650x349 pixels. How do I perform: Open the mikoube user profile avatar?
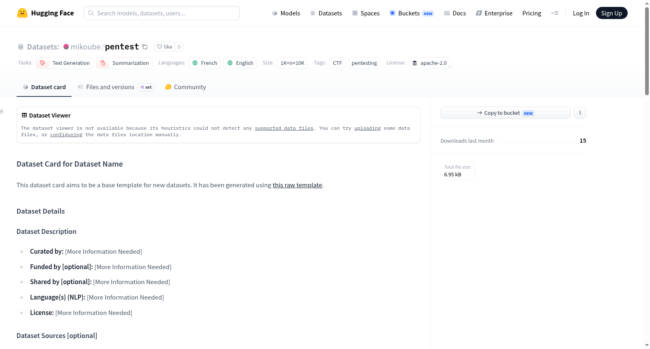point(66,47)
